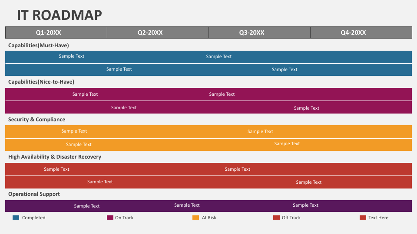Select Q1 Sample Text in upper orange Security bar
417x234 pixels.
(74, 131)
